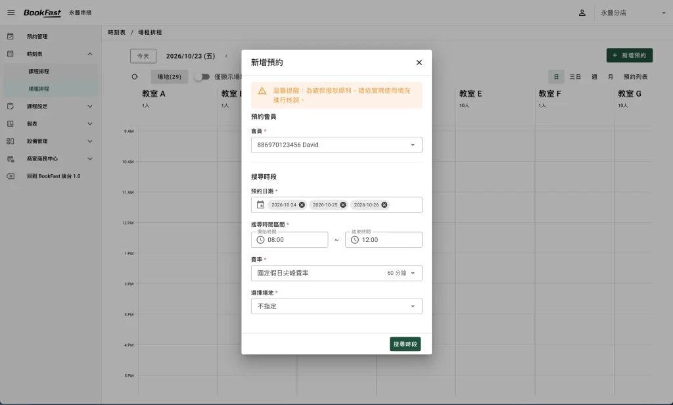
Task: Click the clock icon in end time
Action: coord(354,240)
